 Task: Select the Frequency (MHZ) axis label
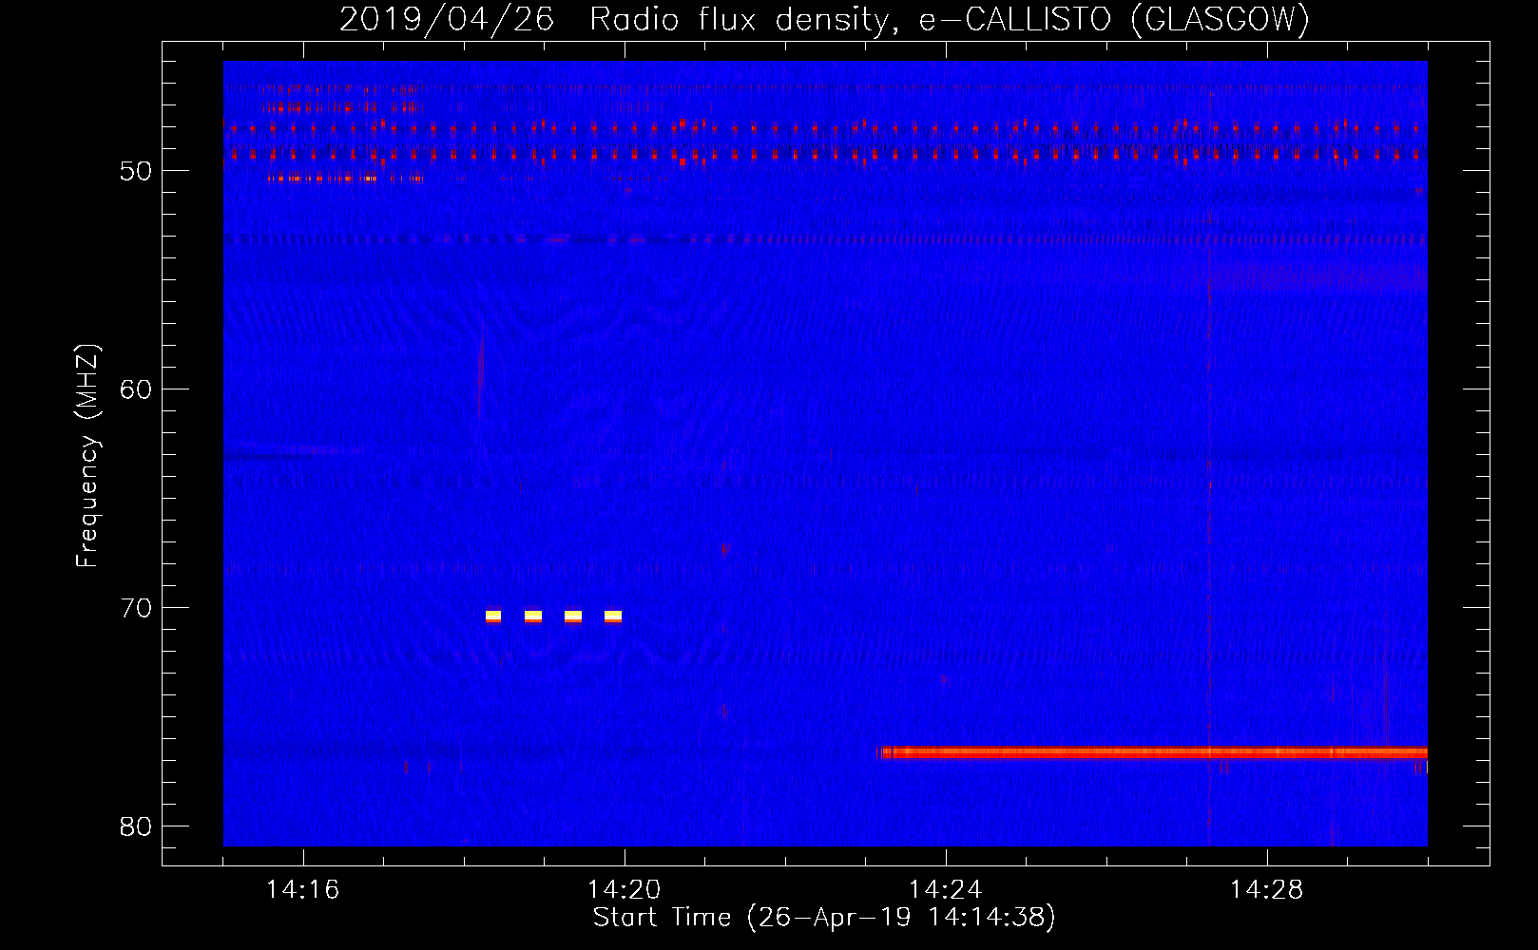(x=87, y=456)
